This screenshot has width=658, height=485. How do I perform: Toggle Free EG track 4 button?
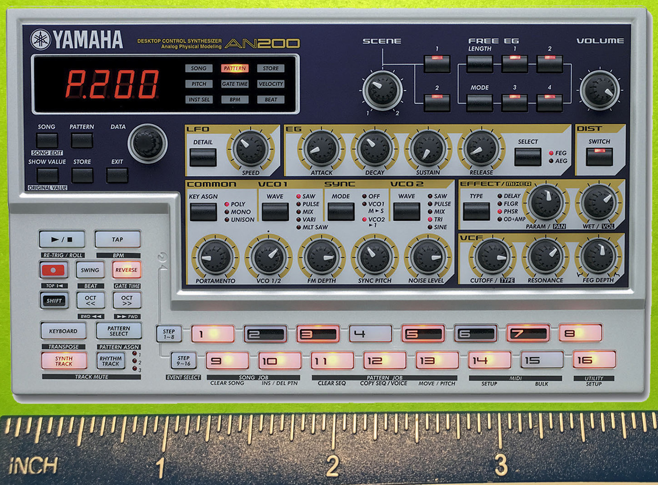tap(549, 103)
